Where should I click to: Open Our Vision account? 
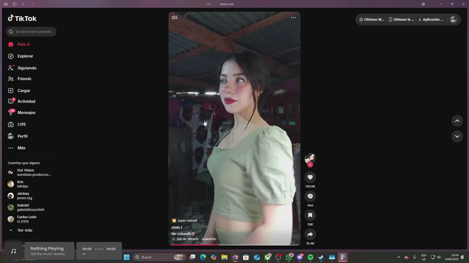pos(29,172)
